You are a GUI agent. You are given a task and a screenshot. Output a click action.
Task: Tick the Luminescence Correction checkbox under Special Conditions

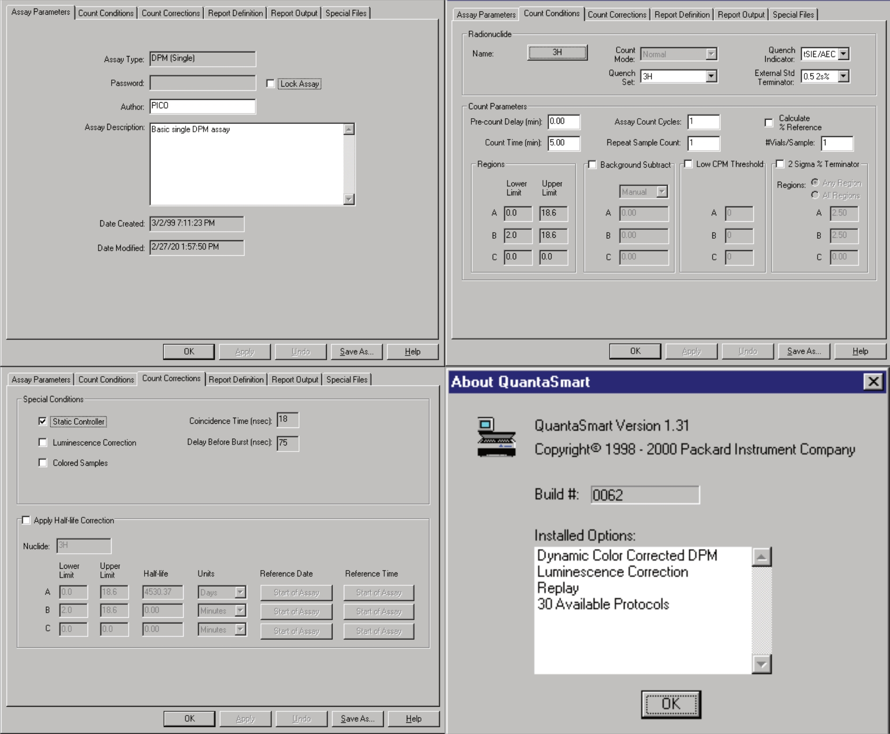point(43,442)
